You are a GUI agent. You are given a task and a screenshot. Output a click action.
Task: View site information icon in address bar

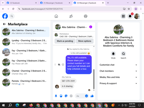(19, 9)
